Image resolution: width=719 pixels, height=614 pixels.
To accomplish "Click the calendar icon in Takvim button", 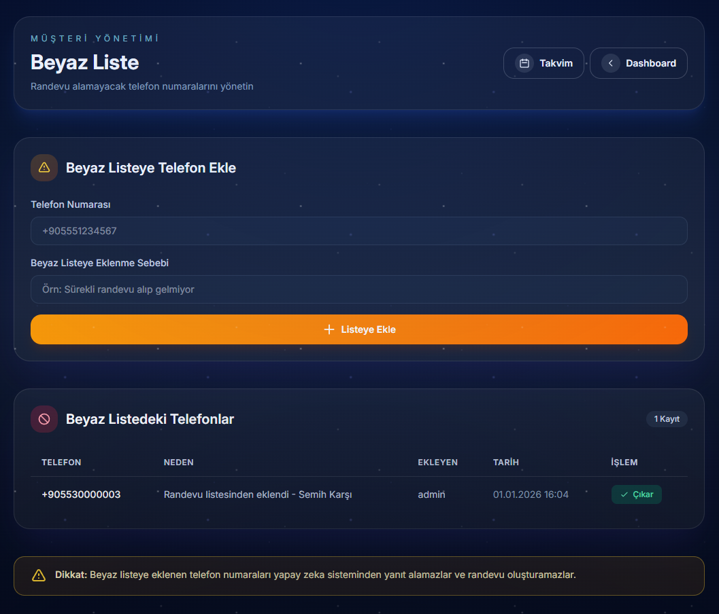I will [524, 63].
